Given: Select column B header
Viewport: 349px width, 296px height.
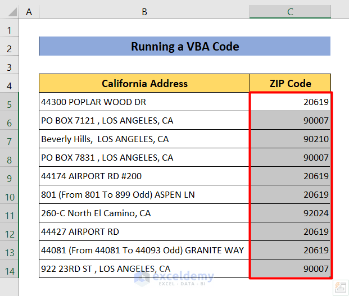Looking at the screenshot, I should coord(144,12).
